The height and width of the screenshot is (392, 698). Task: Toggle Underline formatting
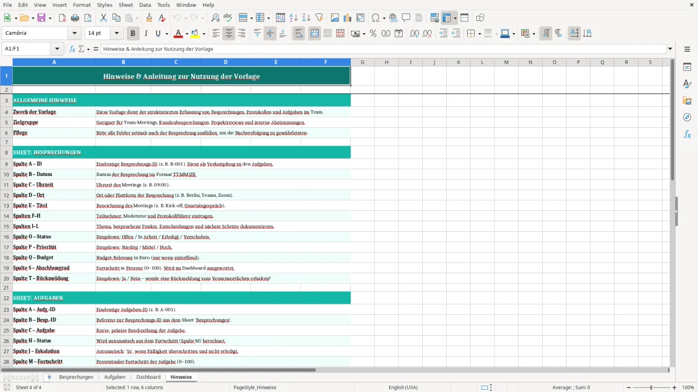[158, 34]
